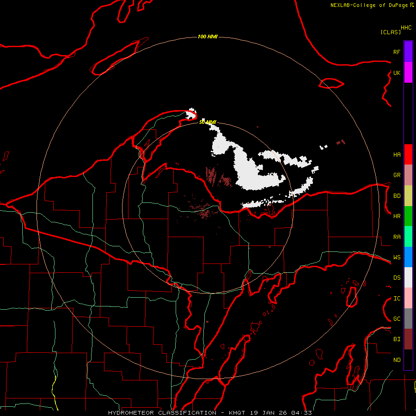The height and width of the screenshot is (416, 416).
Task: Click the 'IC' legend label
Action: click(397, 299)
